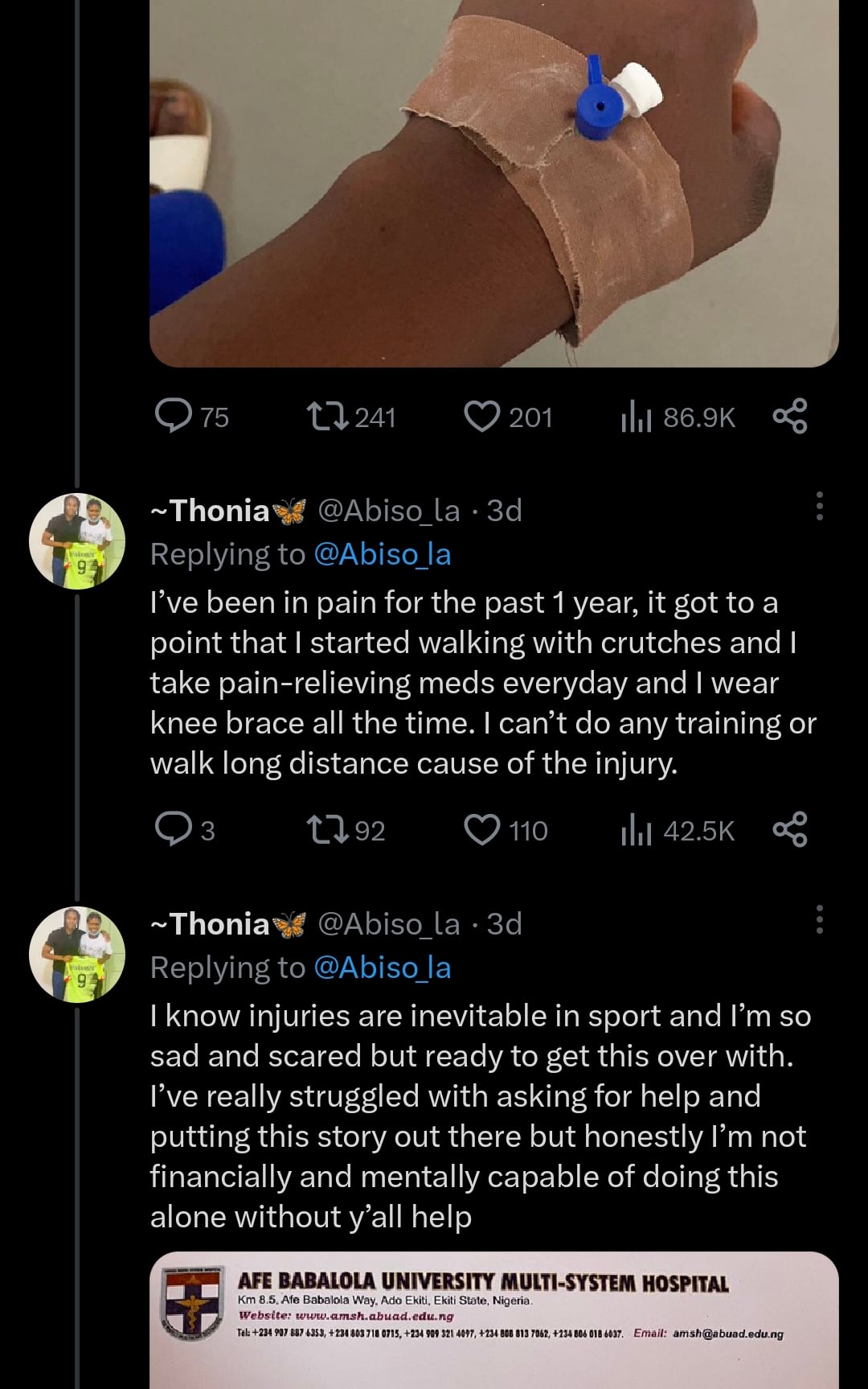Like the tweet with 110 likes

[x=482, y=830]
